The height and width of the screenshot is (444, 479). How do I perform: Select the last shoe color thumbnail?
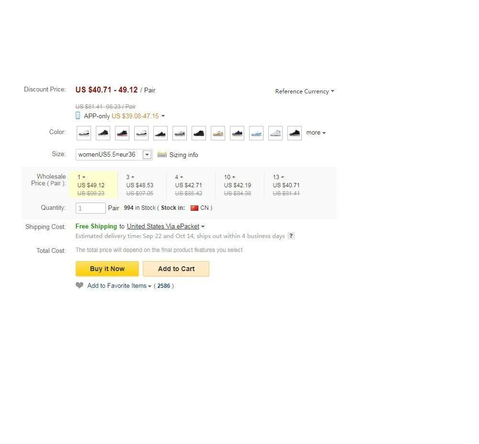point(295,133)
